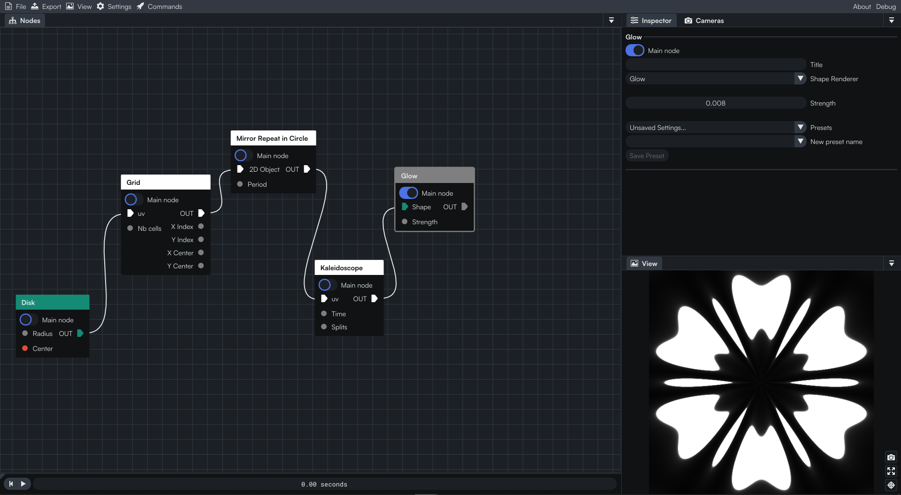This screenshot has width=901, height=495.
Task: Toggle Main node on the Glow node
Action: [x=408, y=193]
